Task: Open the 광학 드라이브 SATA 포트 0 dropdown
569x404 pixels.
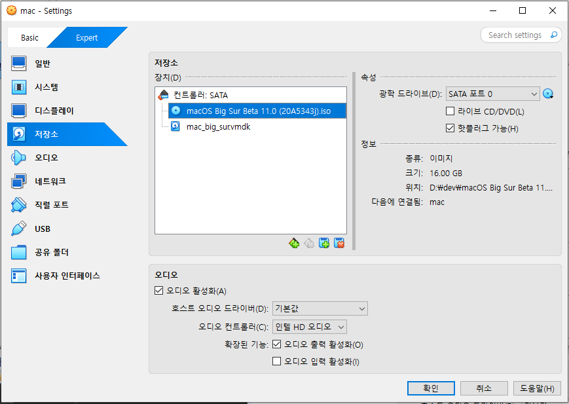Action: 492,94
